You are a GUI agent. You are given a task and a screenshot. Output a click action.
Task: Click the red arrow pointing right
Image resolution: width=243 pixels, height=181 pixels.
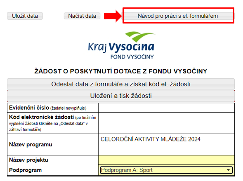pos(113,16)
